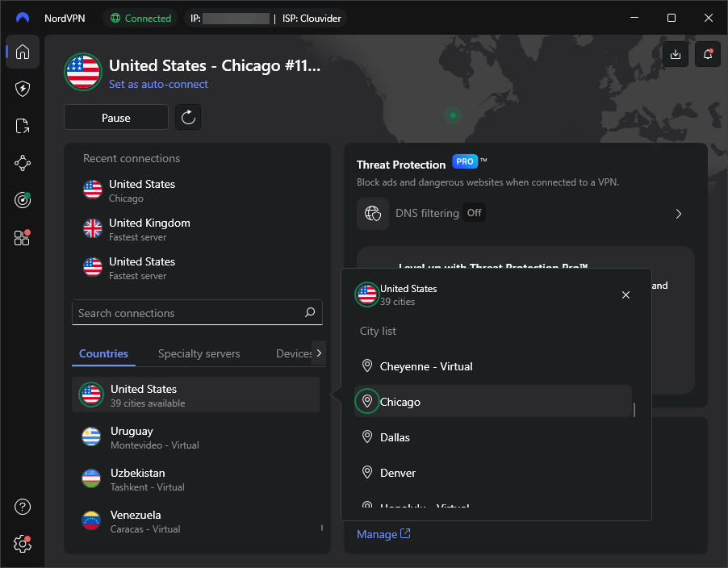Image resolution: width=728 pixels, height=568 pixels.
Task: Select Dallas in the city list
Action: (493, 437)
